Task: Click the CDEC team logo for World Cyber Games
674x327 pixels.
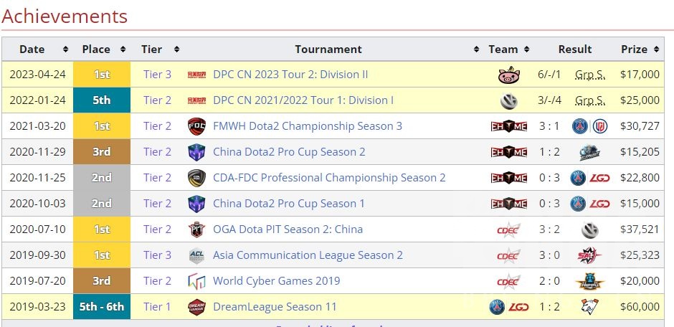Action: pyautogui.click(x=508, y=281)
